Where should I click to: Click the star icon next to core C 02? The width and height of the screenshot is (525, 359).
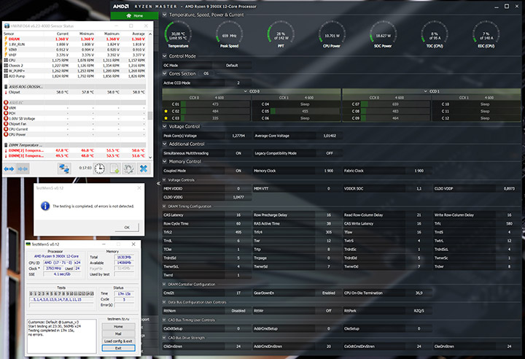tap(166, 112)
